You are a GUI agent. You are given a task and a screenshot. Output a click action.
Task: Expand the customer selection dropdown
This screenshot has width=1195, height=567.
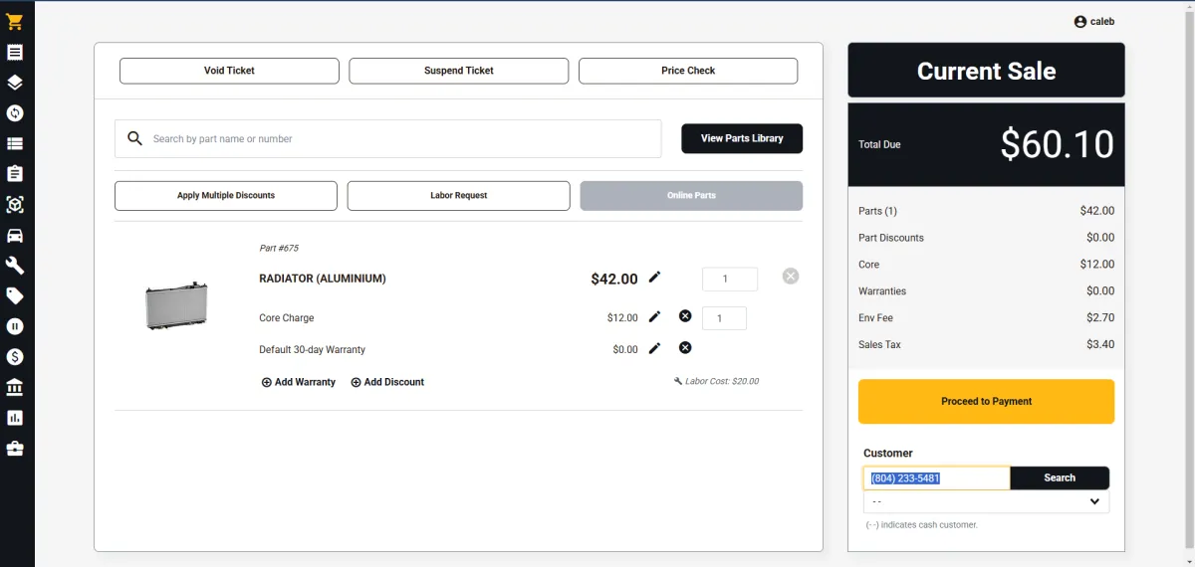click(x=985, y=502)
